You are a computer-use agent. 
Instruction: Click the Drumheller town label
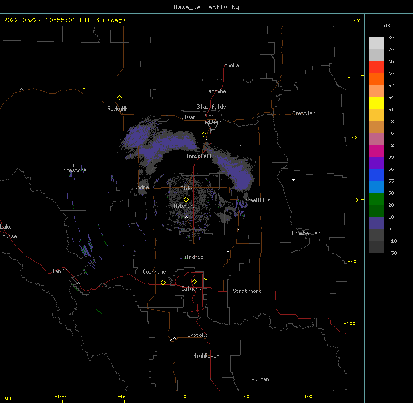coord(306,233)
